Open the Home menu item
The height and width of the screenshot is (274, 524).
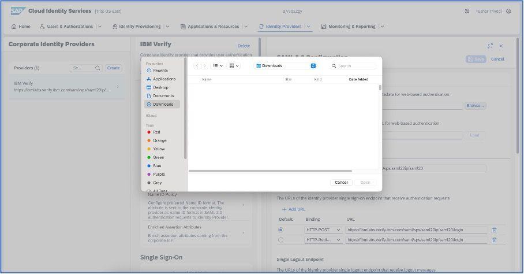21,27
